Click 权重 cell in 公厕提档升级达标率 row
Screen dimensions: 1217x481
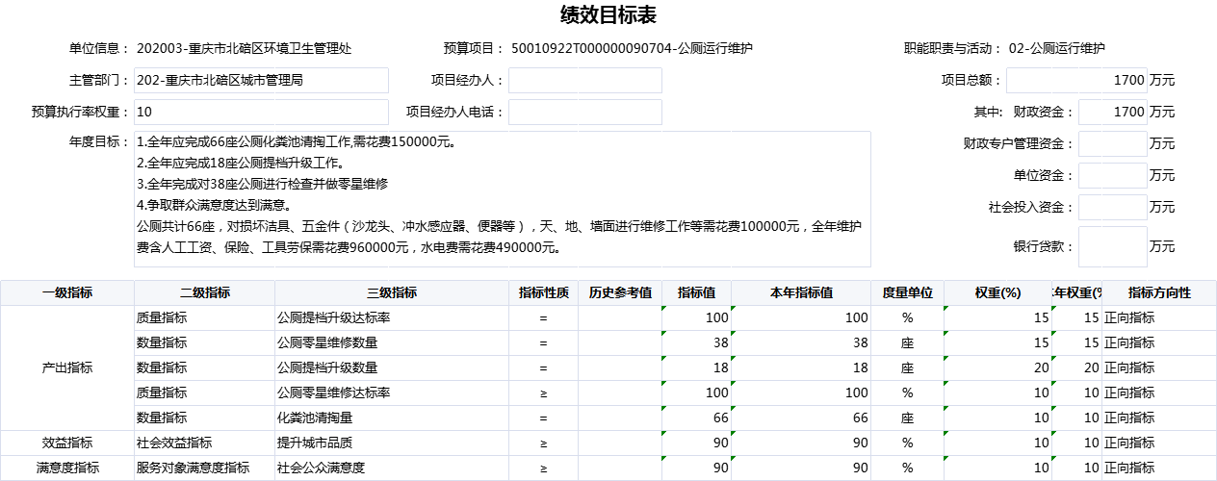pos(997,318)
